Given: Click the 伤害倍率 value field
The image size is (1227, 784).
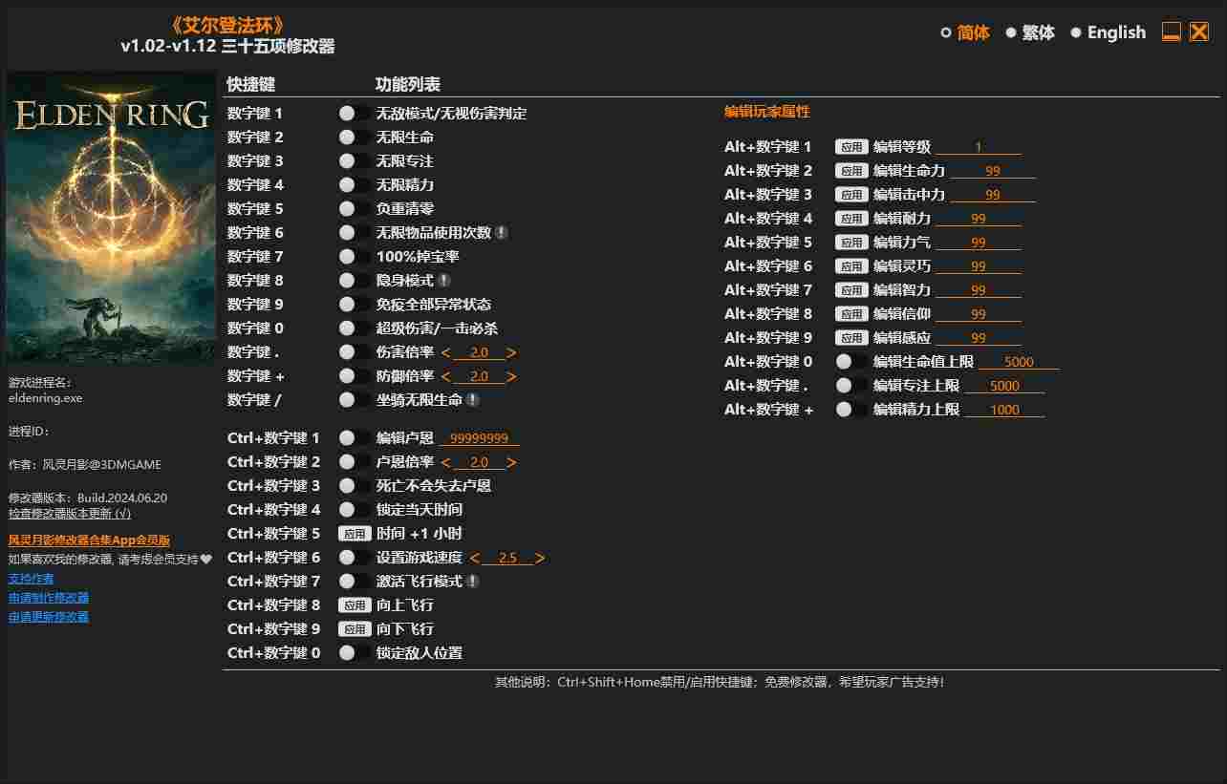Looking at the screenshot, I should (479, 352).
